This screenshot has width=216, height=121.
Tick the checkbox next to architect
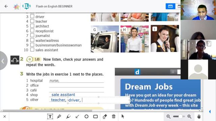point(32,26)
